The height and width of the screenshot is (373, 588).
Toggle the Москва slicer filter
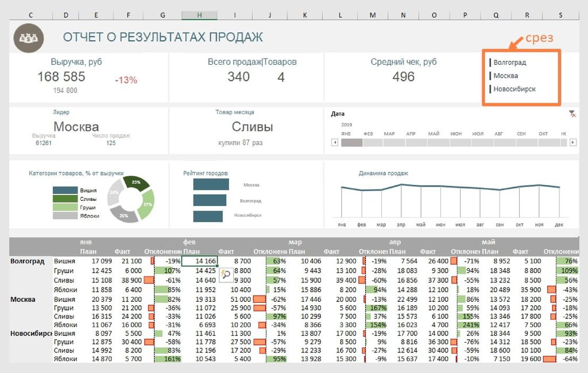tap(505, 76)
